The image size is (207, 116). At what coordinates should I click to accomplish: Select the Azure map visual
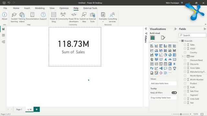click(x=165, y=59)
